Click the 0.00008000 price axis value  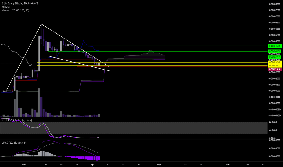(x=275, y=4)
